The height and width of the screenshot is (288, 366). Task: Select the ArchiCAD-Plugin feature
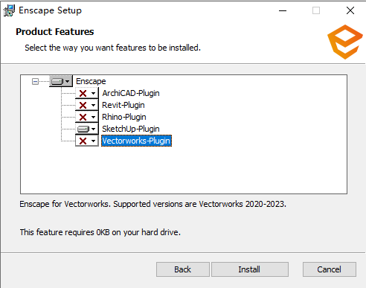click(131, 93)
